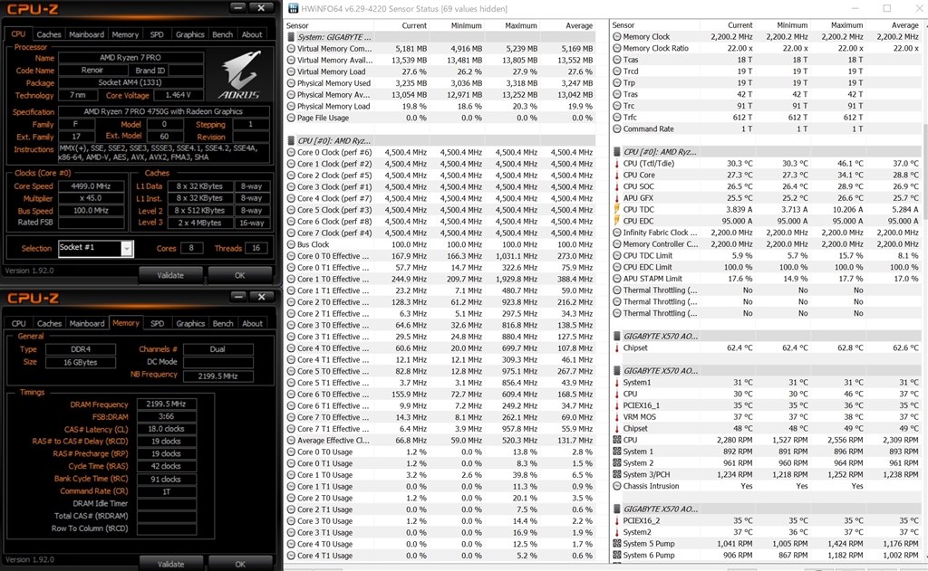Select the Physical Memory Load row
The height and width of the screenshot is (571, 928).
pyautogui.click(x=440, y=107)
